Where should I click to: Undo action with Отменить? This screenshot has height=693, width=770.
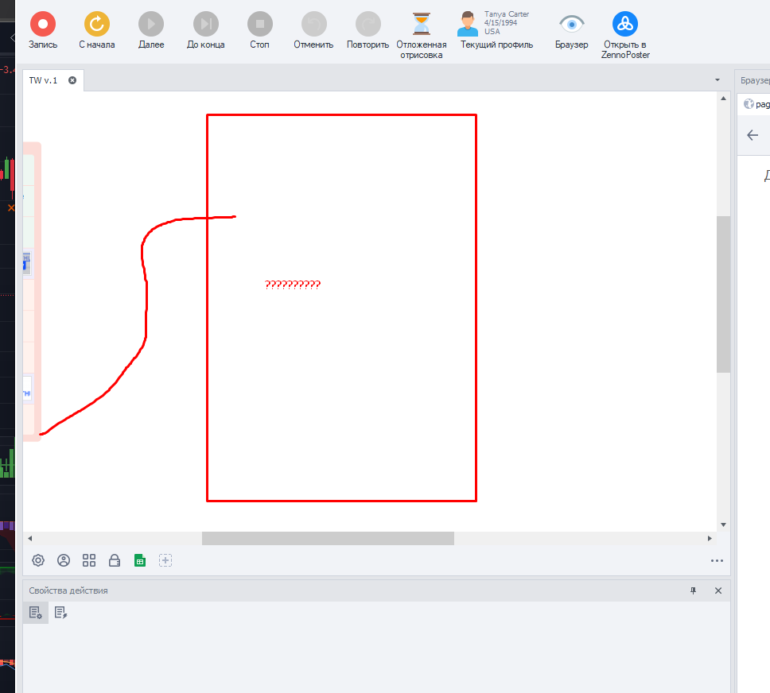tap(313, 30)
